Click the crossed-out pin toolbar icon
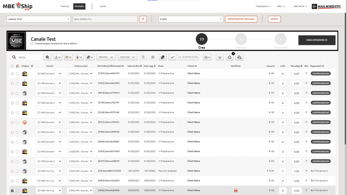347x195 pixels. (x=143, y=57)
